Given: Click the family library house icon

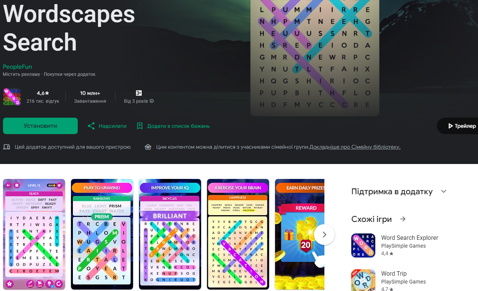Looking at the screenshot, I should [148, 147].
